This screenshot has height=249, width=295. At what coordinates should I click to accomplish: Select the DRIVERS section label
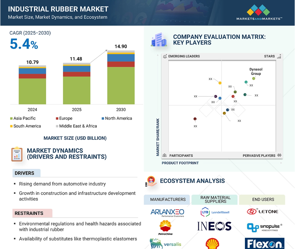pos(26,173)
